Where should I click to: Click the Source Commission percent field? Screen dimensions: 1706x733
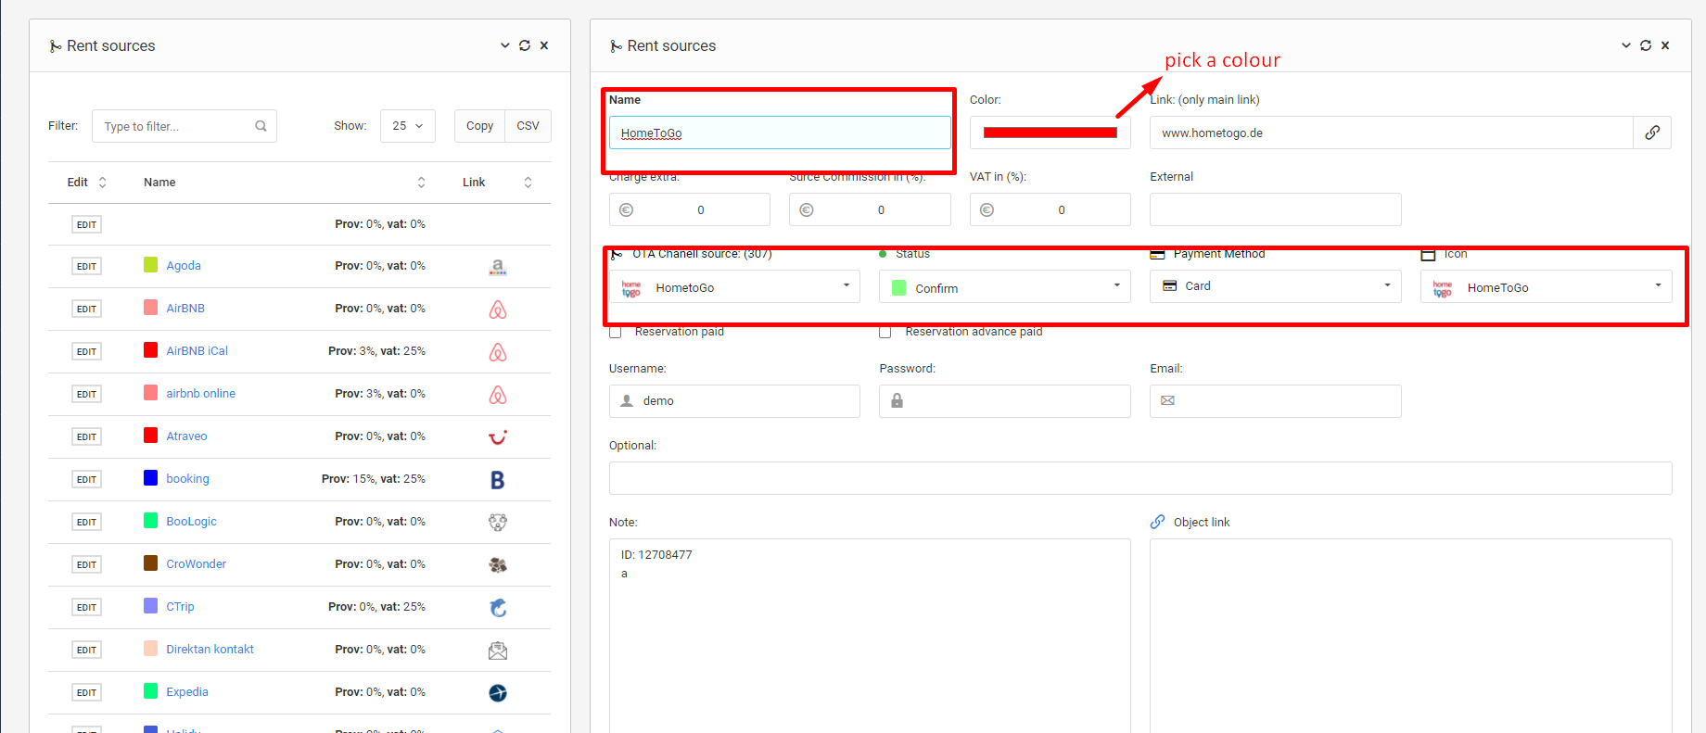pyautogui.click(x=870, y=209)
